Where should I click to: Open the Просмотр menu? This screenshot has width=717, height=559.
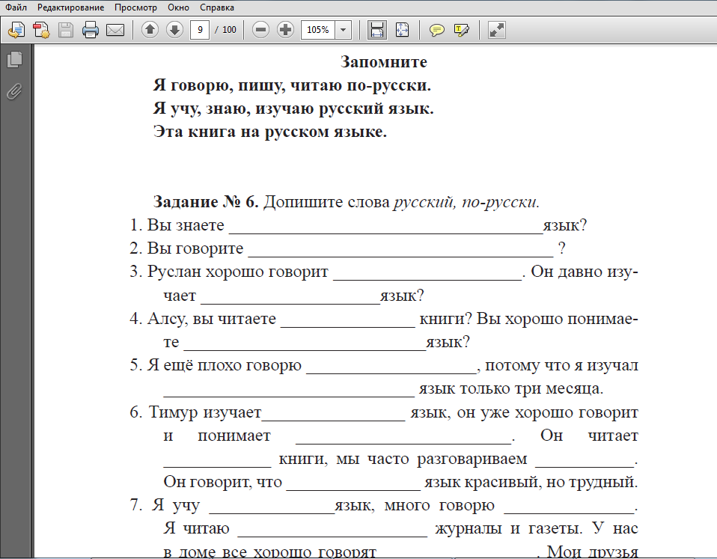point(135,7)
